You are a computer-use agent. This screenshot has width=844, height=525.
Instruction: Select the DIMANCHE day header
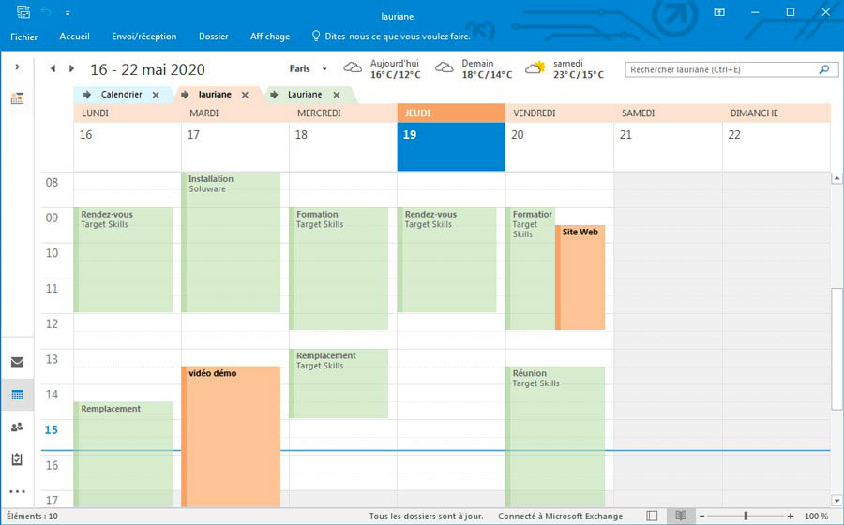pyautogui.click(x=776, y=112)
